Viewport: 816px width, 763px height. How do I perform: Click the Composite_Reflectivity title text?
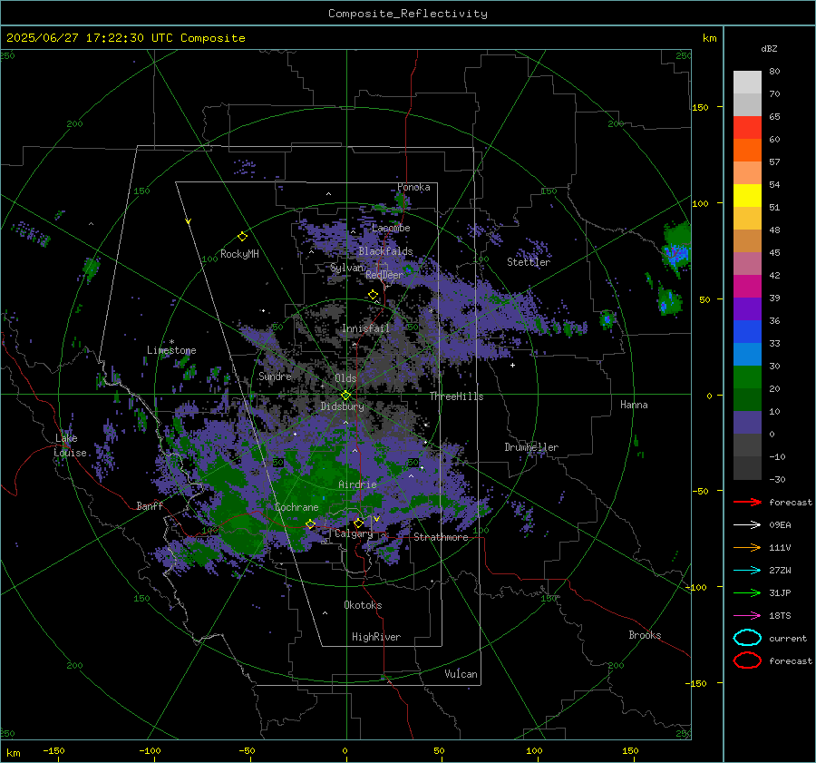[x=408, y=14]
